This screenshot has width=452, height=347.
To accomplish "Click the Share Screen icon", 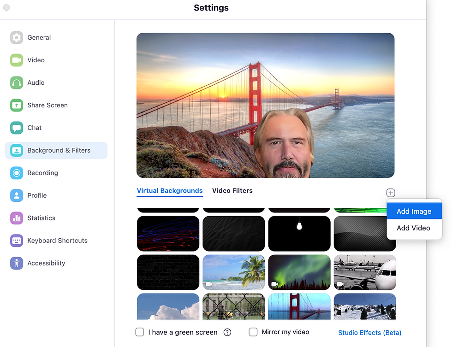I will 17,105.
